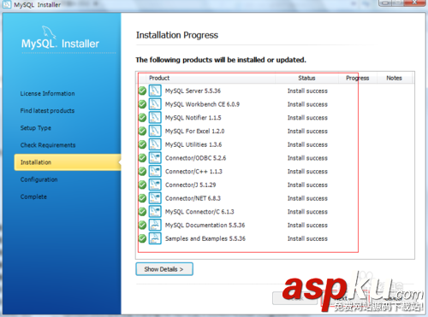Click green checkmark beside MySQL Documentation
Viewport: 428px width, 317px height.
[x=142, y=225]
